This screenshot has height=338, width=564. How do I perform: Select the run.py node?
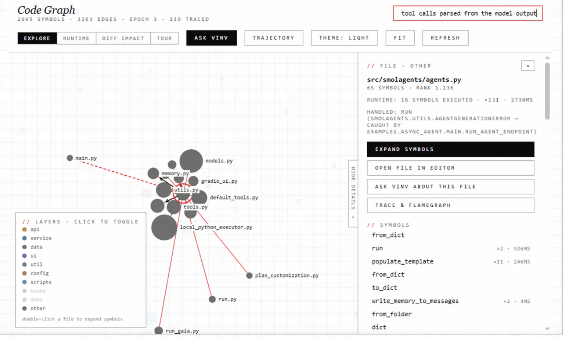click(212, 299)
